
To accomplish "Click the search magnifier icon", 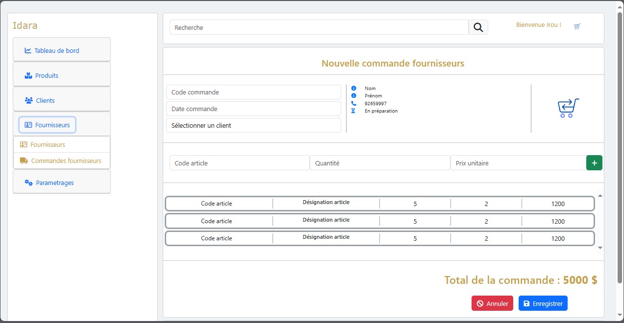I will pos(478,27).
